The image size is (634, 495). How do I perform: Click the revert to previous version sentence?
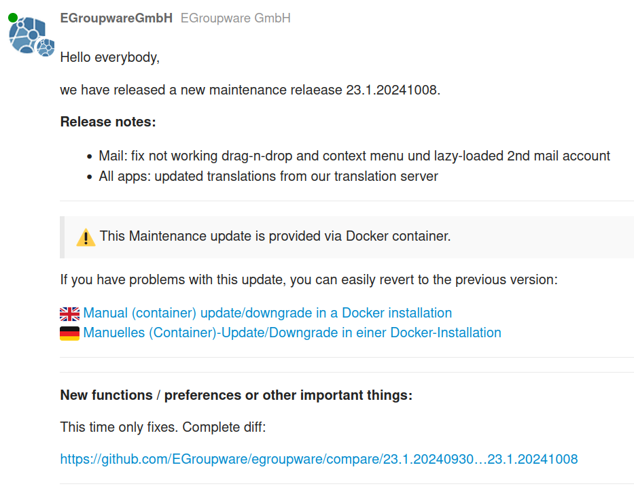pos(309,279)
